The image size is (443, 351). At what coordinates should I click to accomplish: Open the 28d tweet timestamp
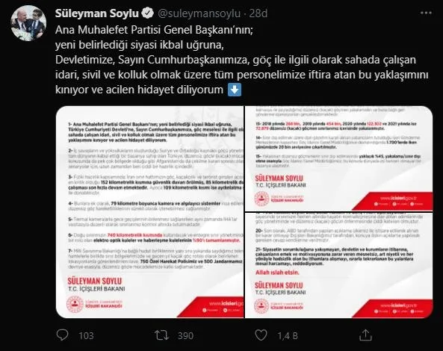tap(258, 13)
